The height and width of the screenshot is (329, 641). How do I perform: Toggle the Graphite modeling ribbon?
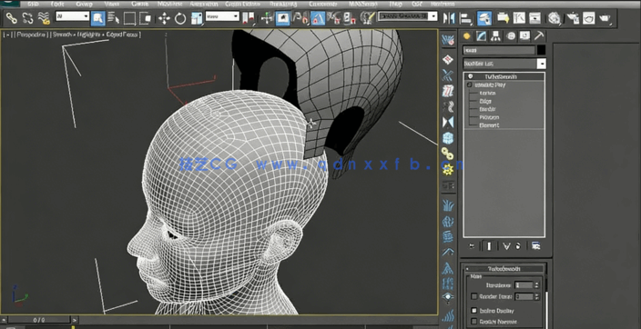(503, 18)
